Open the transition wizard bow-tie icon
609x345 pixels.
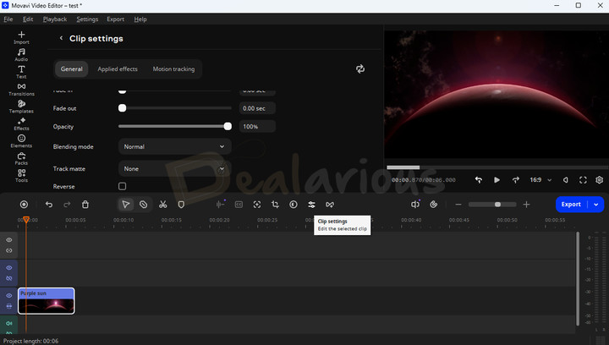click(x=330, y=205)
